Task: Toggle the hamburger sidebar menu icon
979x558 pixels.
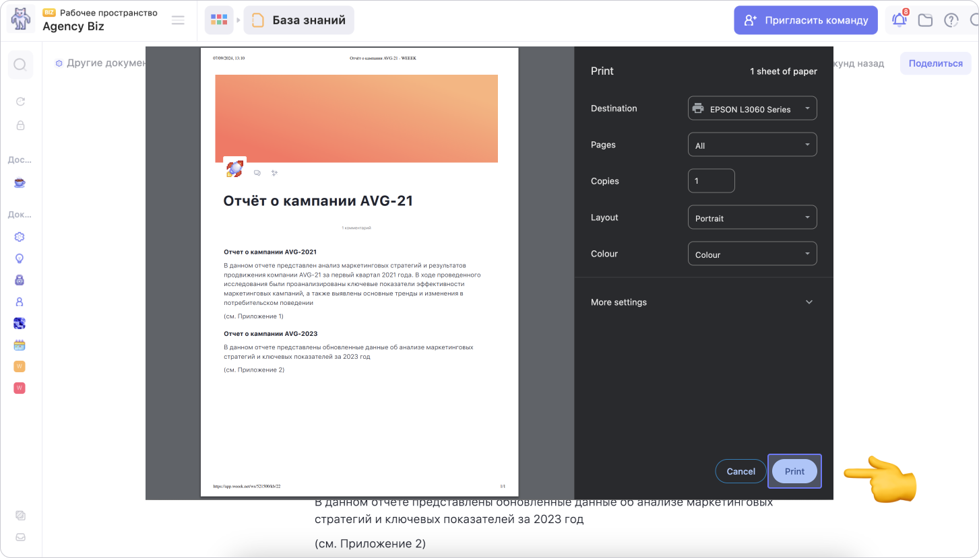Action: (x=178, y=20)
